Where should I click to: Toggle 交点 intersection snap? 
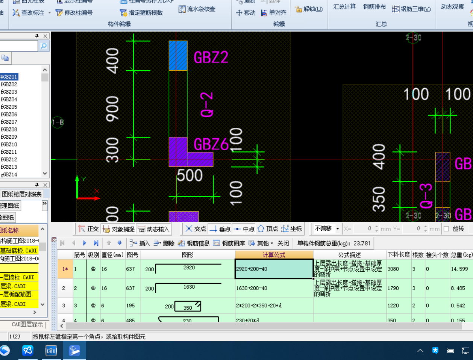point(196,229)
